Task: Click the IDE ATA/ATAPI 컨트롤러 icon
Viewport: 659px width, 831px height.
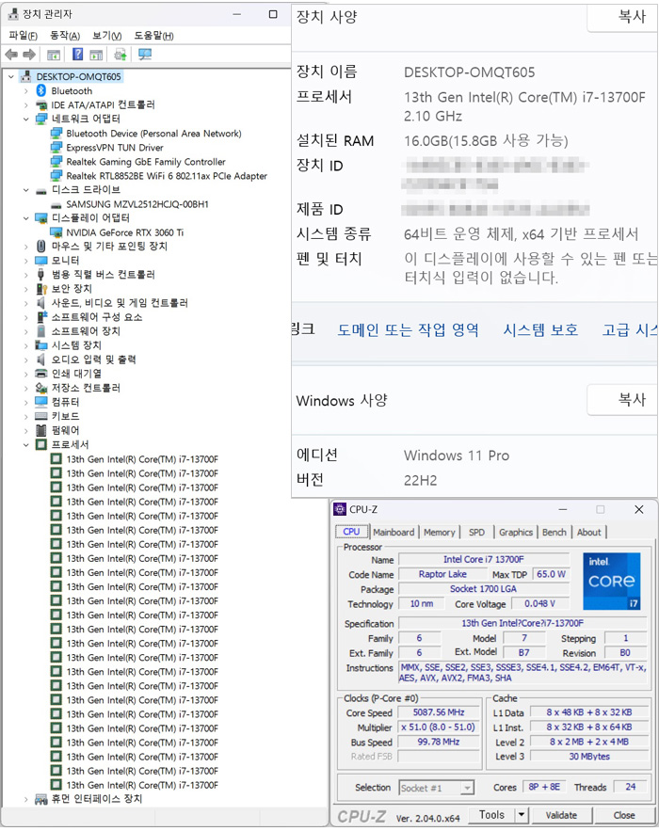Action: pos(40,105)
